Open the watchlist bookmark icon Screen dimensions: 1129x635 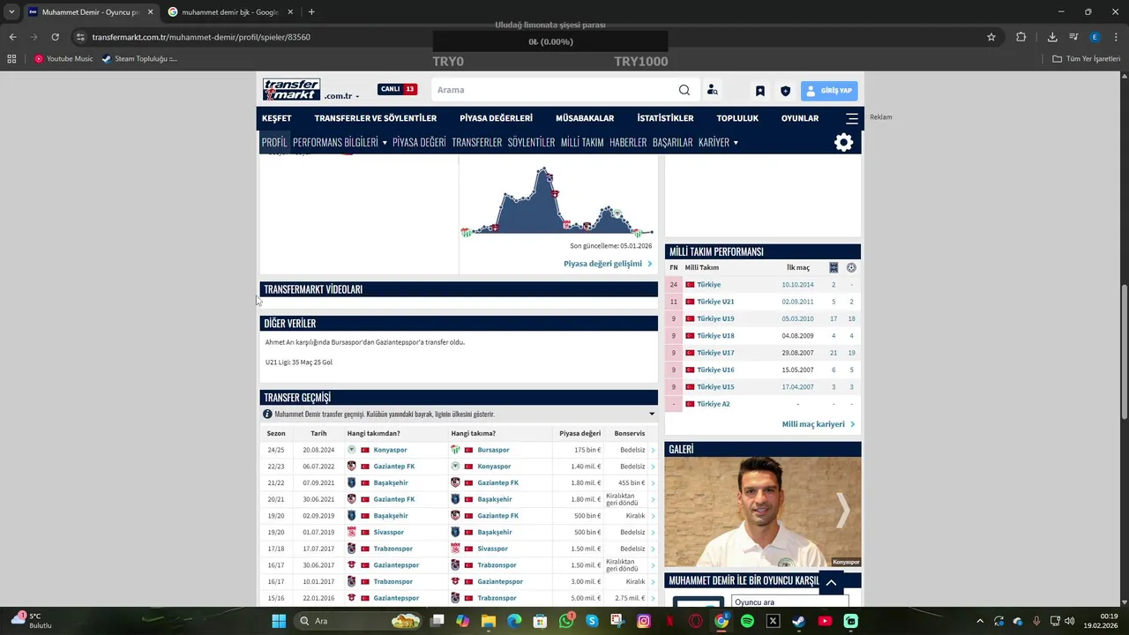pyautogui.click(x=759, y=91)
